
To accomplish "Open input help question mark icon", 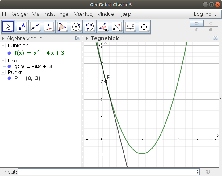I will [208, 172].
